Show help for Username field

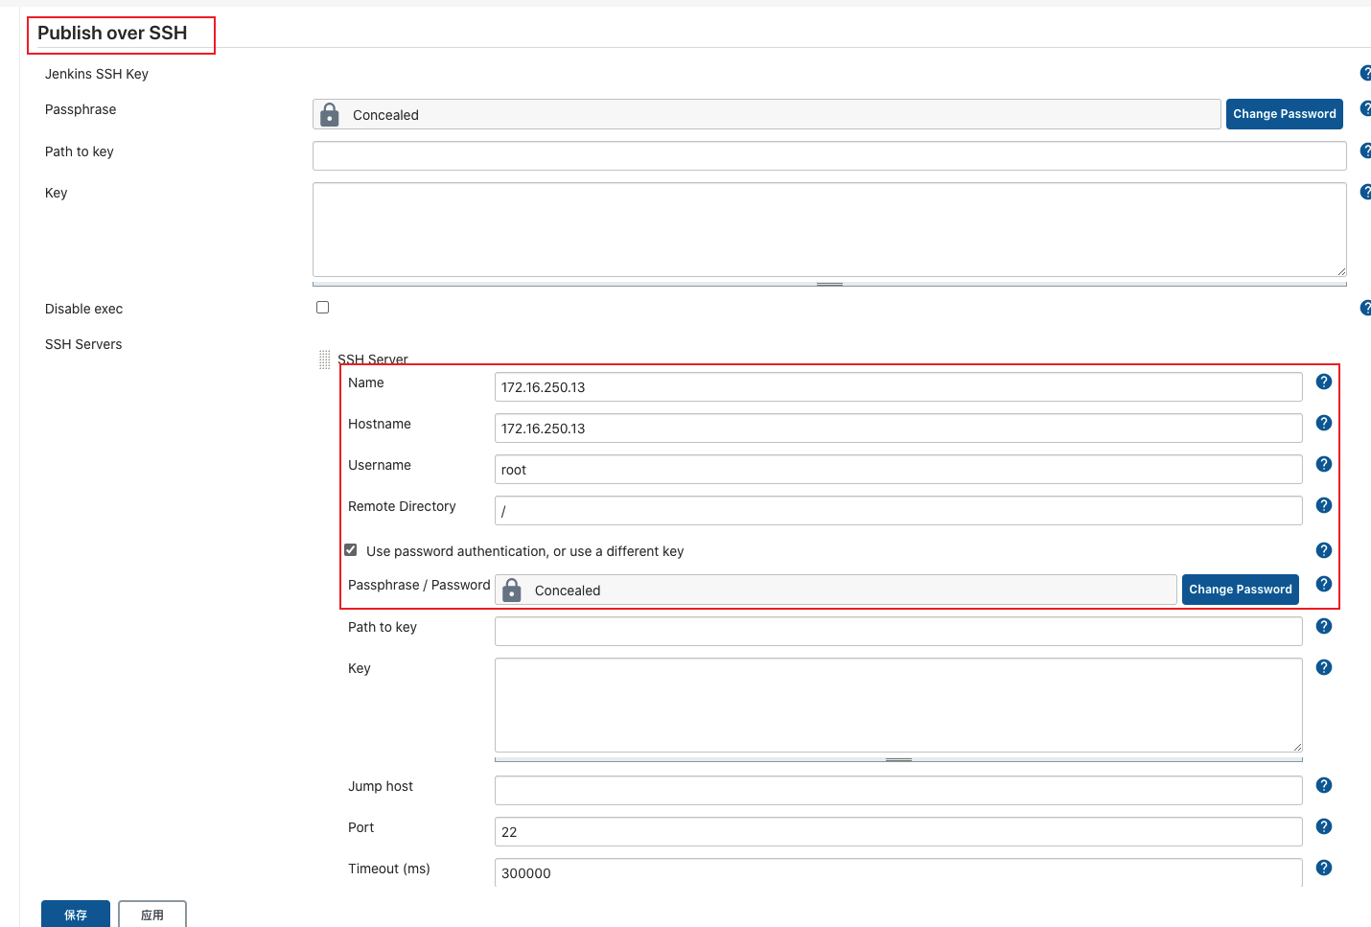pos(1324,464)
